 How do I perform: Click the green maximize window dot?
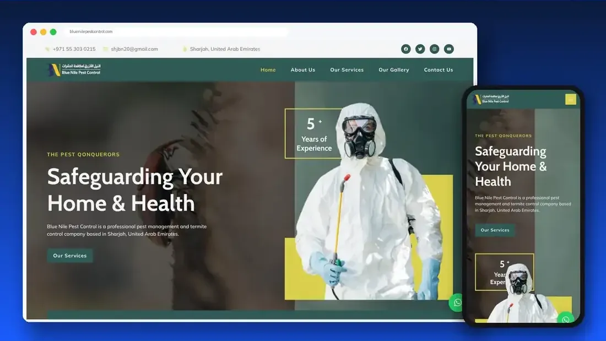pos(53,32)
